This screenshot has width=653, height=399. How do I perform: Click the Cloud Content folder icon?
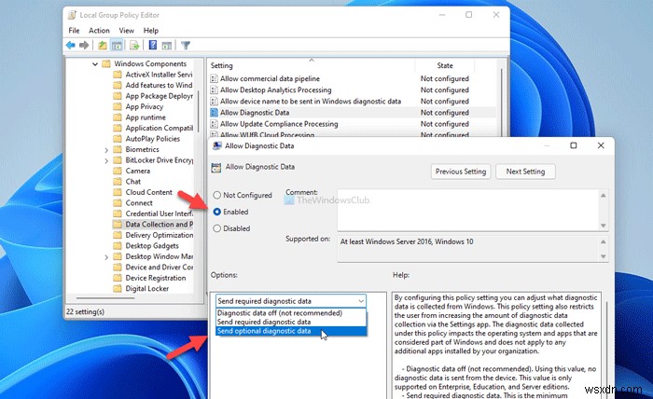pos(118,192)
